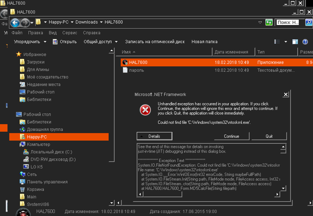Image resolution: width=313 pixels, height=216 pixels.
Task: Click Continue in .NET error dialog
Action: point(232,136)
